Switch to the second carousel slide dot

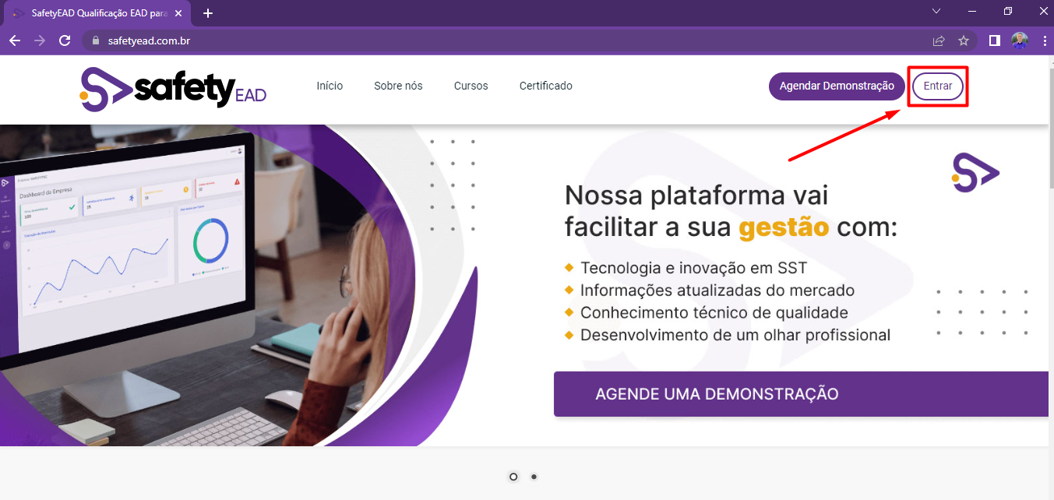coord(534,477)
